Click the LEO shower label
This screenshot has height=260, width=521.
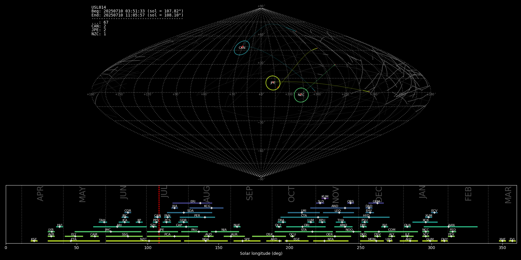click(338, 211)
